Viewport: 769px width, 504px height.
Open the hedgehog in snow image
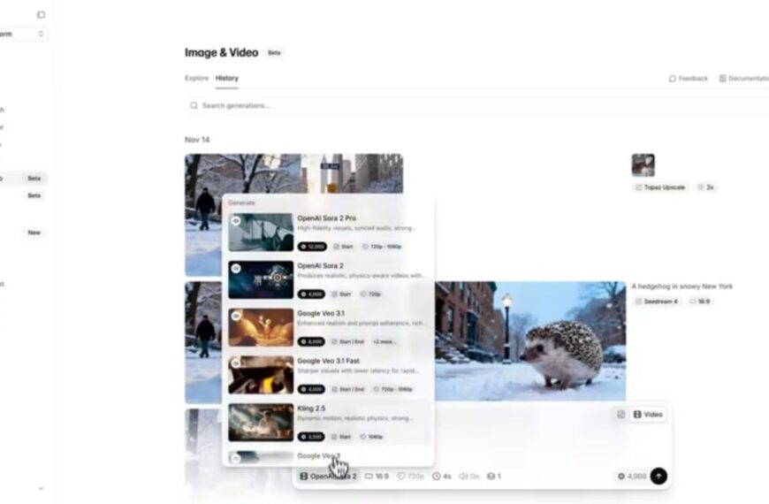click(x=529, y=341)
